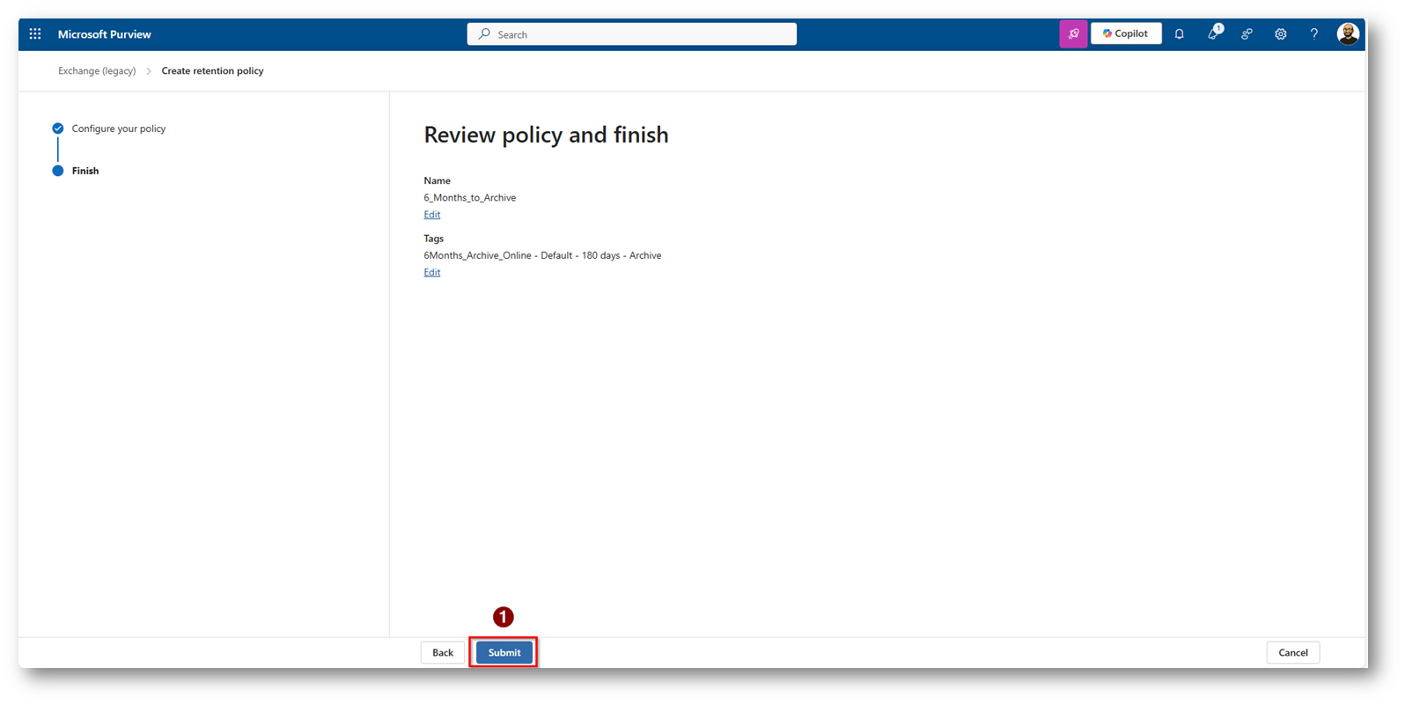Viewport: 1405px width, 705px height.
Task: Submit the retention policy
Action: 504,652
